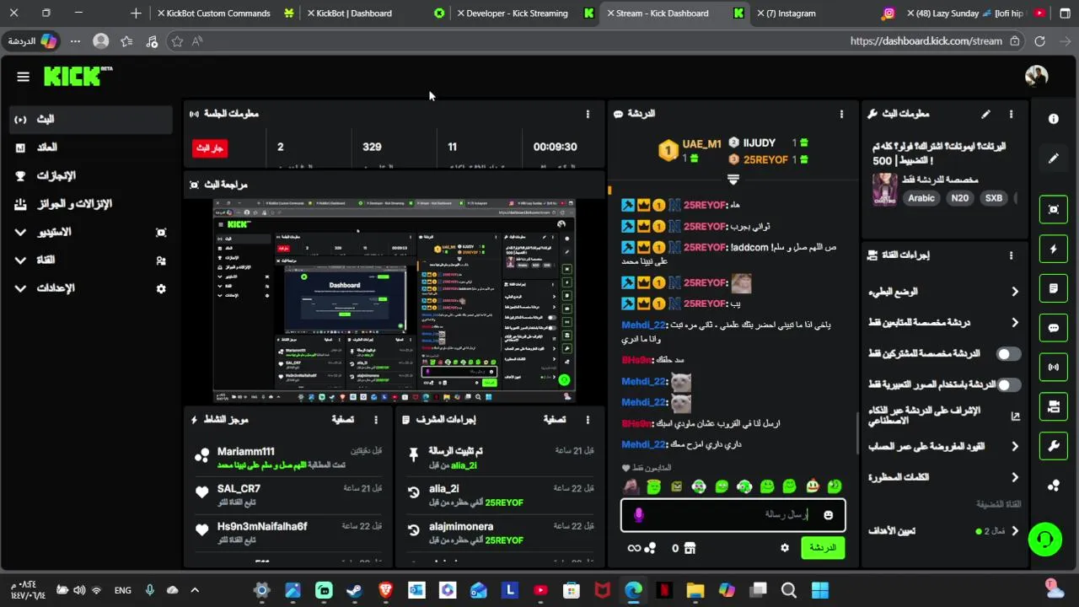Click تصفية filter in moderator actions
Image resolution: width=1079 pixels, height=607 pixels.
(x=554, y=419)
